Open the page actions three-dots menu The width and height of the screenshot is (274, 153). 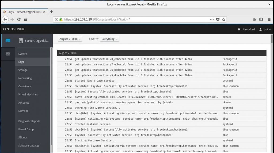pos(212,19)
